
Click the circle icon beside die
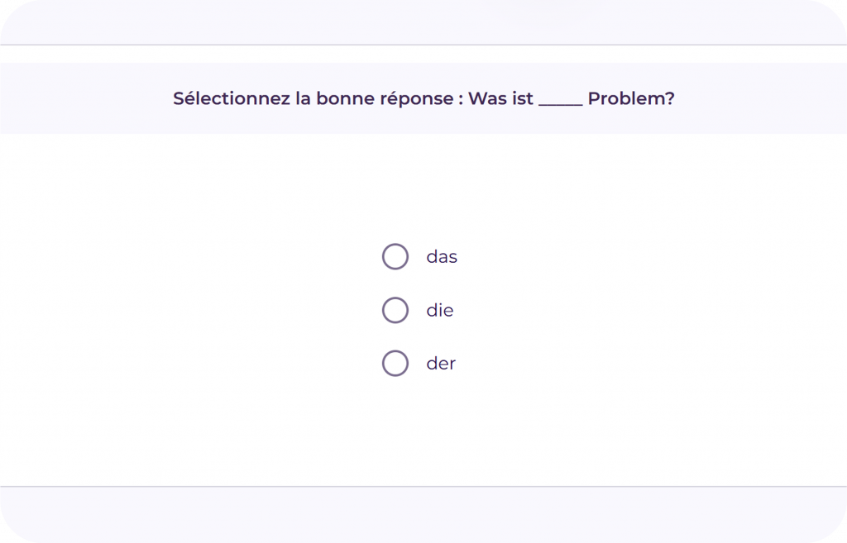(395, 310)
